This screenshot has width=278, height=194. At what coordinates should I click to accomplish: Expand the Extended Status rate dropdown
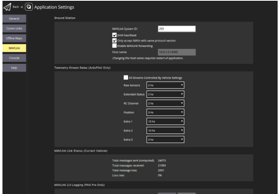[165, 94]
